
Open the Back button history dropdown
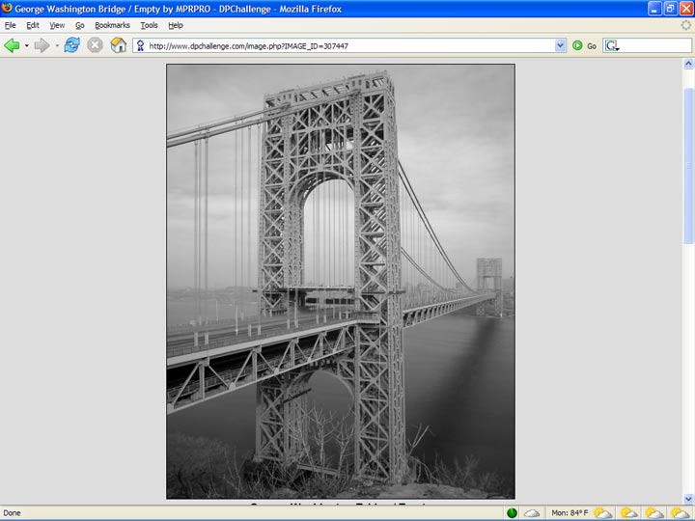[27, 45]
